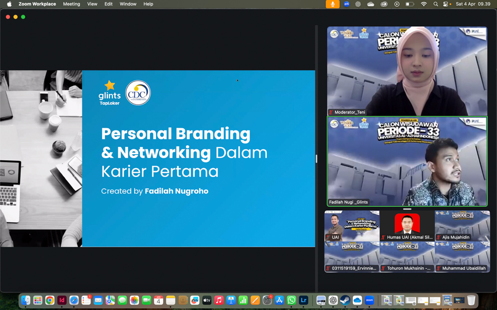Open the Meeting menu

click(71, 4)
